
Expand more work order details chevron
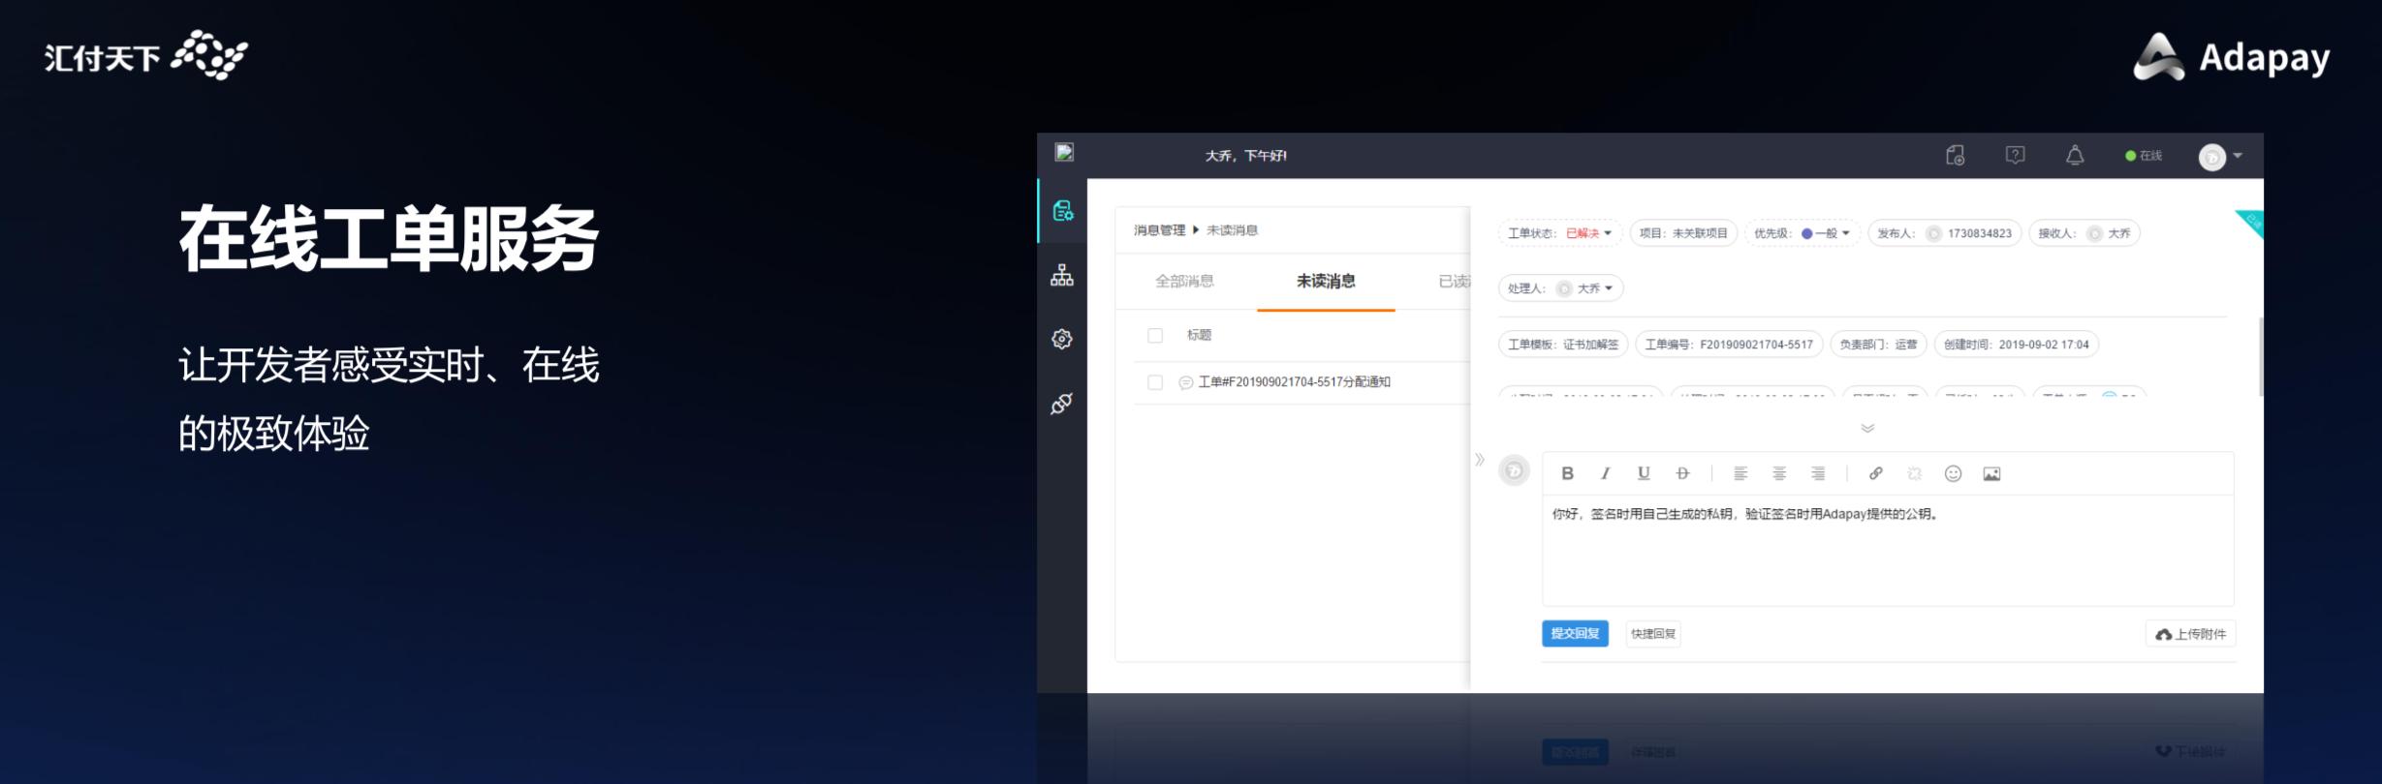[1867, 428]
